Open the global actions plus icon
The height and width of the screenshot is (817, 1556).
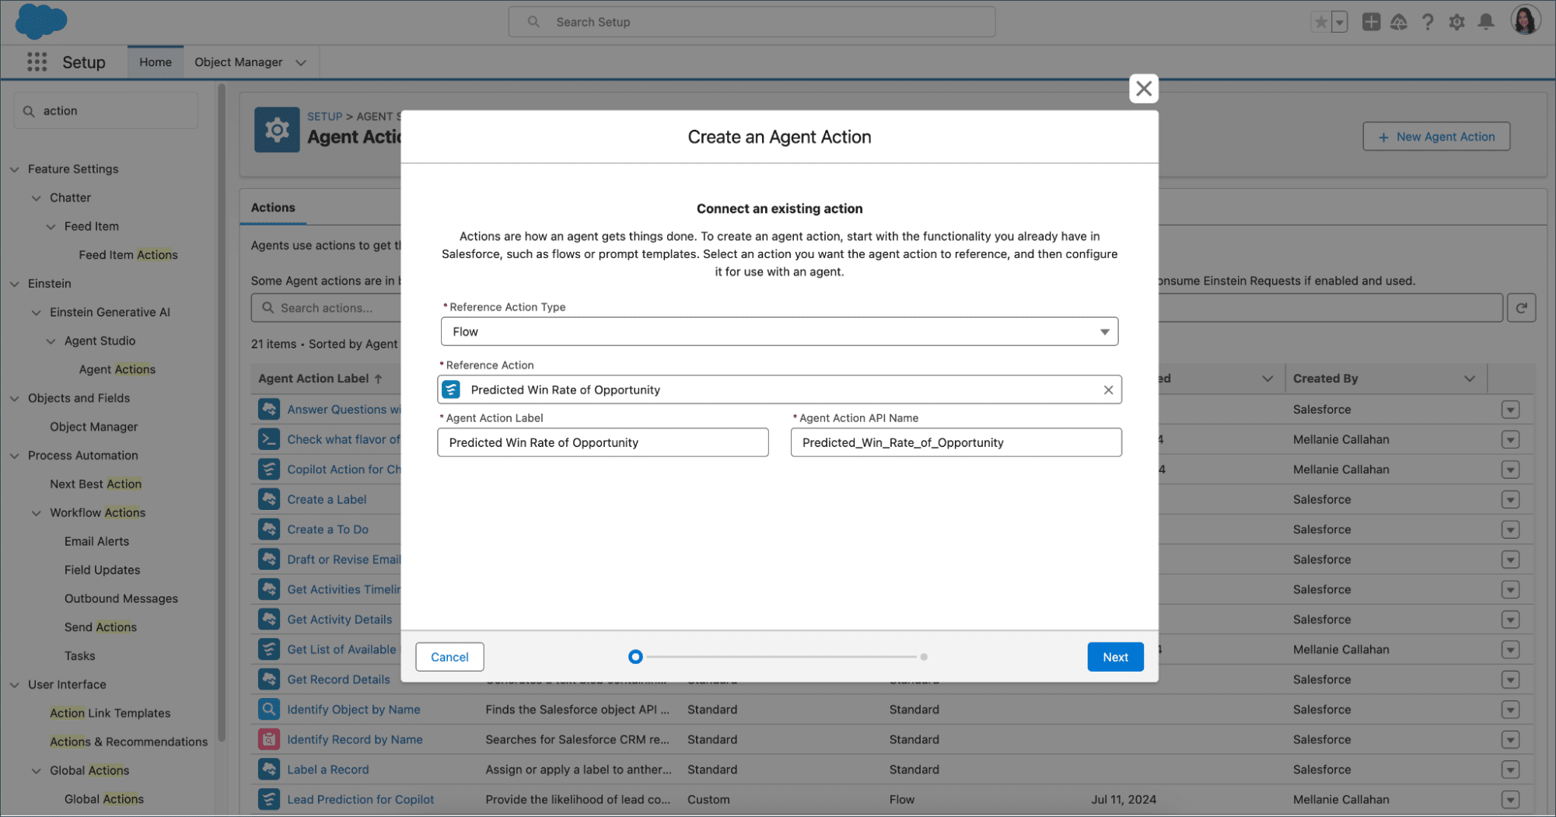pyautogui.click(x=1371, y=22)
